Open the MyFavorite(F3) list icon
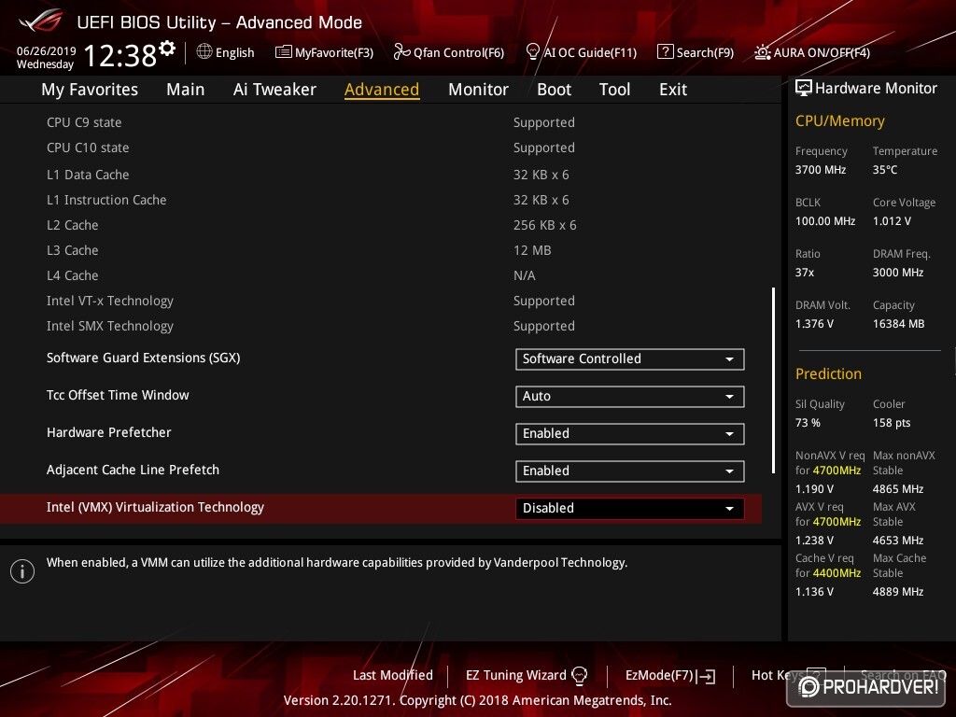This screenshot has height=717, width=956. point(283,52)
